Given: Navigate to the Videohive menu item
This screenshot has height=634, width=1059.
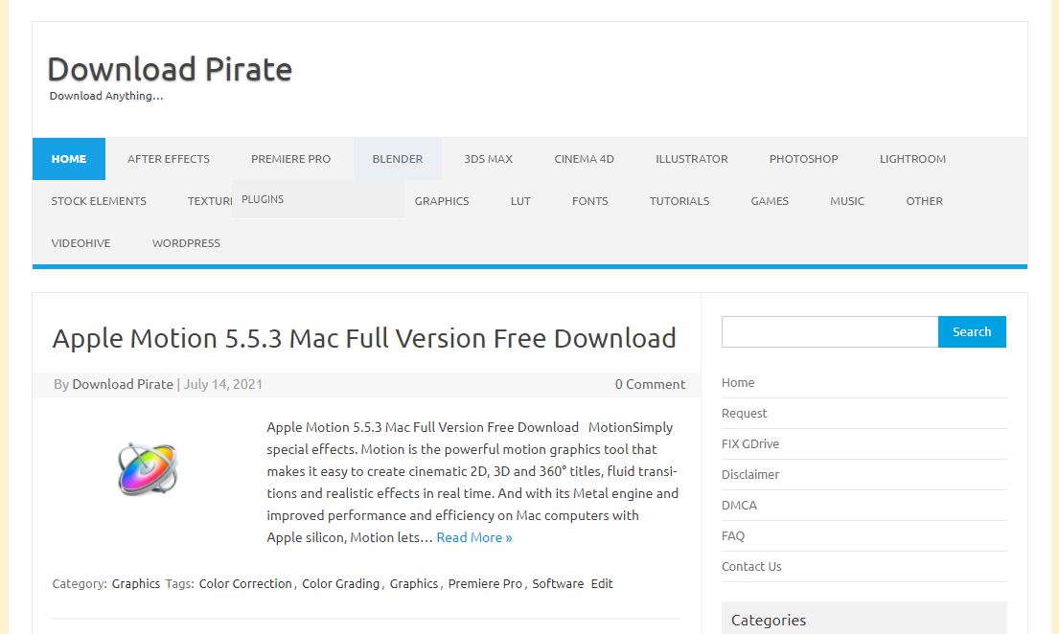Looking at the screenshot, I should tap(81, 243).
